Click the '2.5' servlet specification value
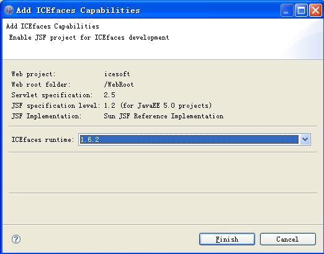Image resolution: width=324 pixels, height=254 pixels. (109, 95)
